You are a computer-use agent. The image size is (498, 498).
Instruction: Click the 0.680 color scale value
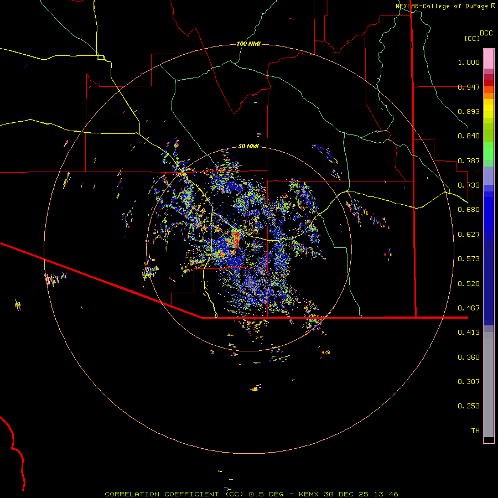(x=469, y=210)
